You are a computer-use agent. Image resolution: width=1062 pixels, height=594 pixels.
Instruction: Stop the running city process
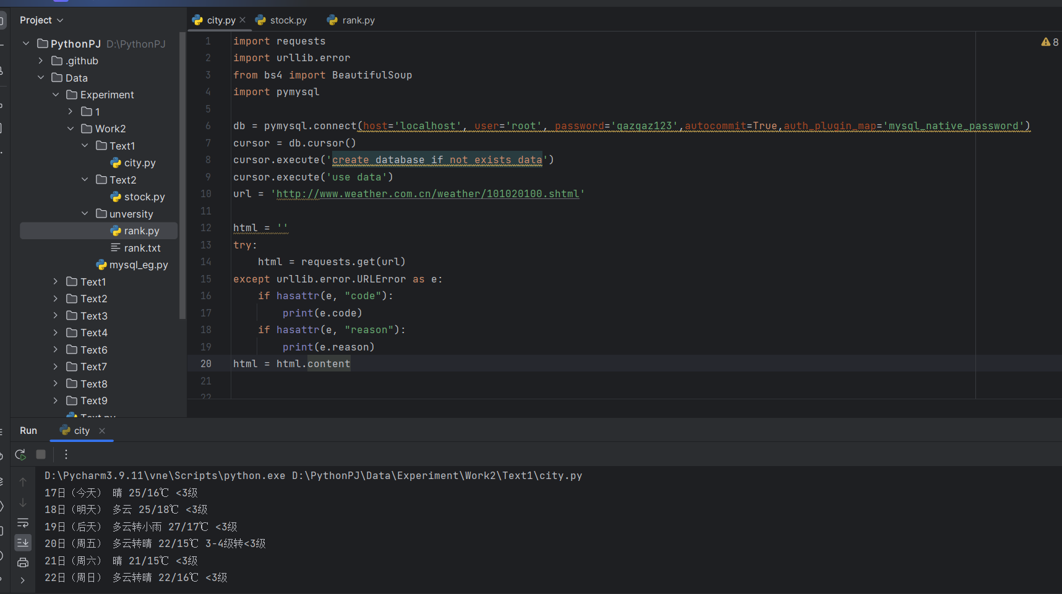pyautogui.click(x=41, y=454)
